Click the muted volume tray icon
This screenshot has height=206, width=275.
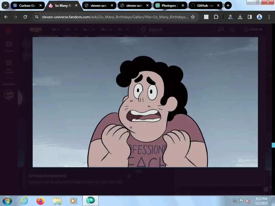(248, 201)
